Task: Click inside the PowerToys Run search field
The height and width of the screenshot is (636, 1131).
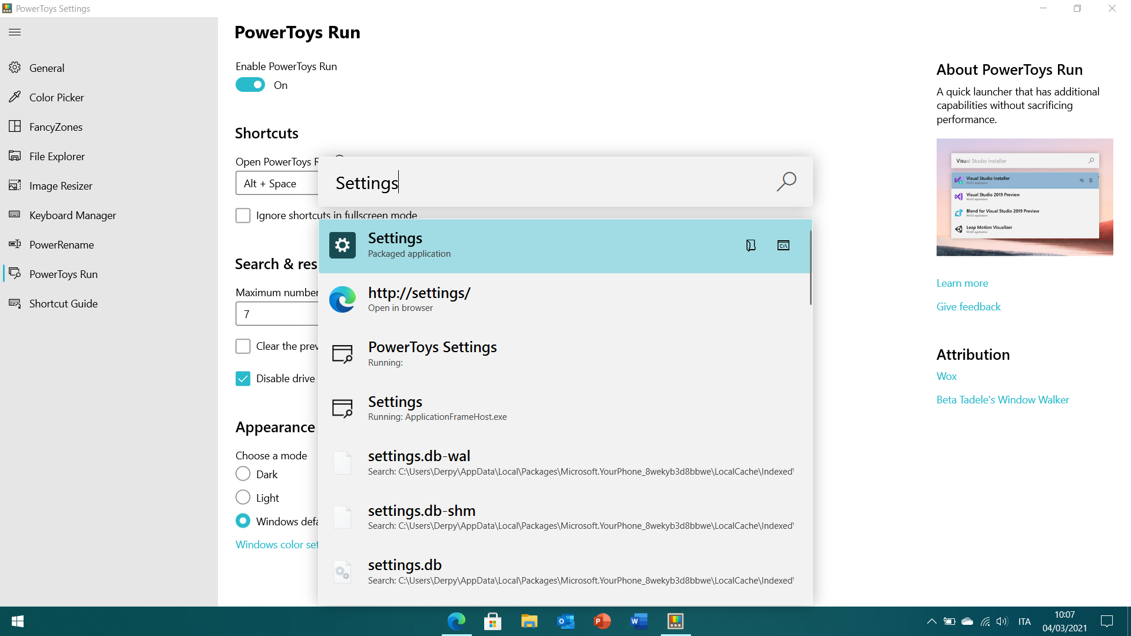Action: pos(530,183)
